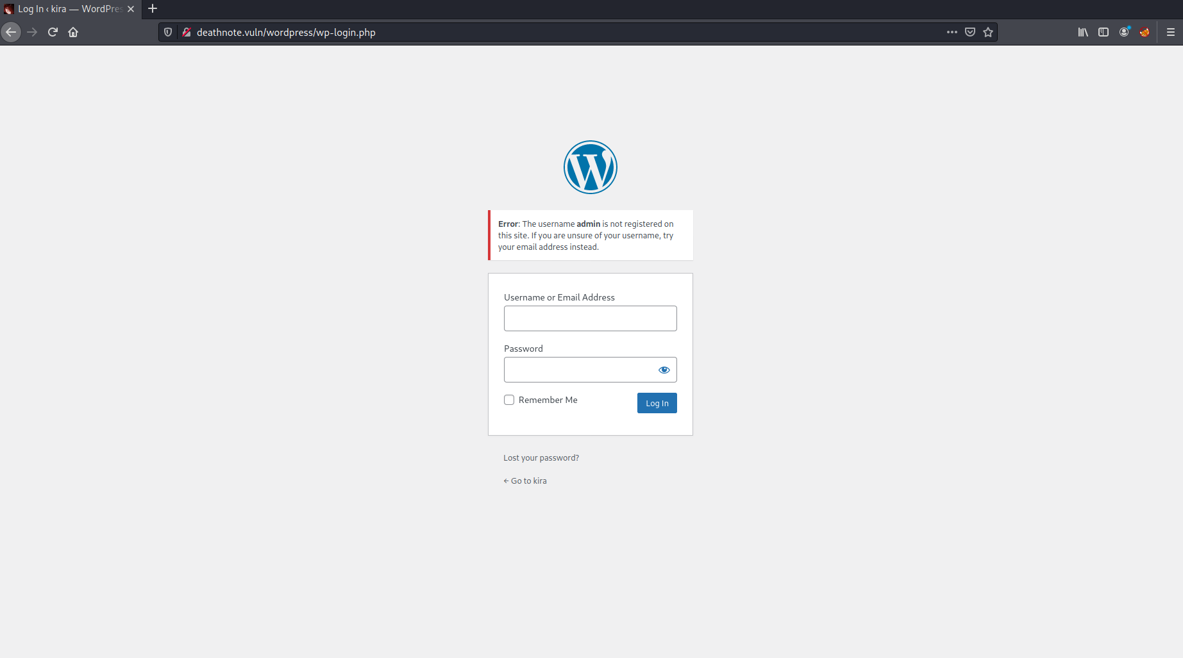Bookmark this page with the star
This screenshot has height=658, width=1183.
[x=988, y=32]
